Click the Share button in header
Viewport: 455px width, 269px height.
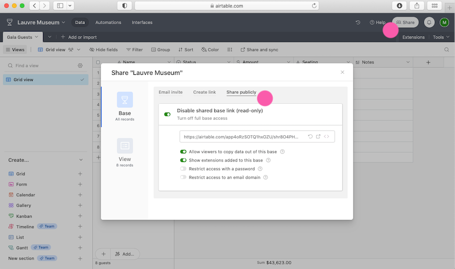click(x=405, y=22)
